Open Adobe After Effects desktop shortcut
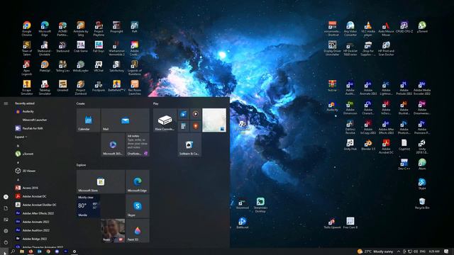The width and height of the screenshot is (454, 255). pyautogui.click(x=386, y=127)
